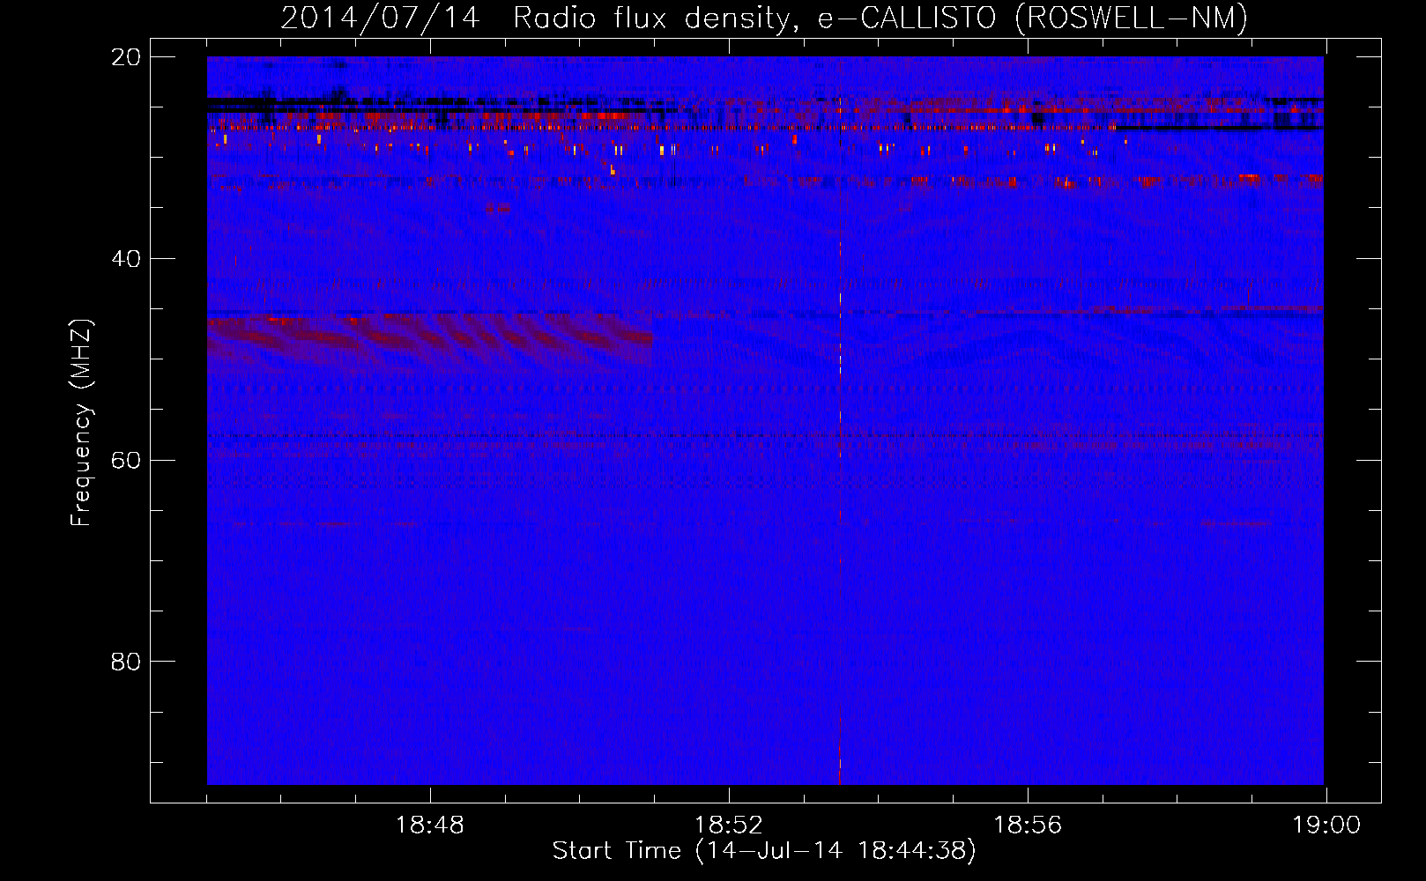The image size is (1426, 881).
Task: Click the 'Frequency (MHZ)' y-axis label
Action: click(x=81, y=423)
